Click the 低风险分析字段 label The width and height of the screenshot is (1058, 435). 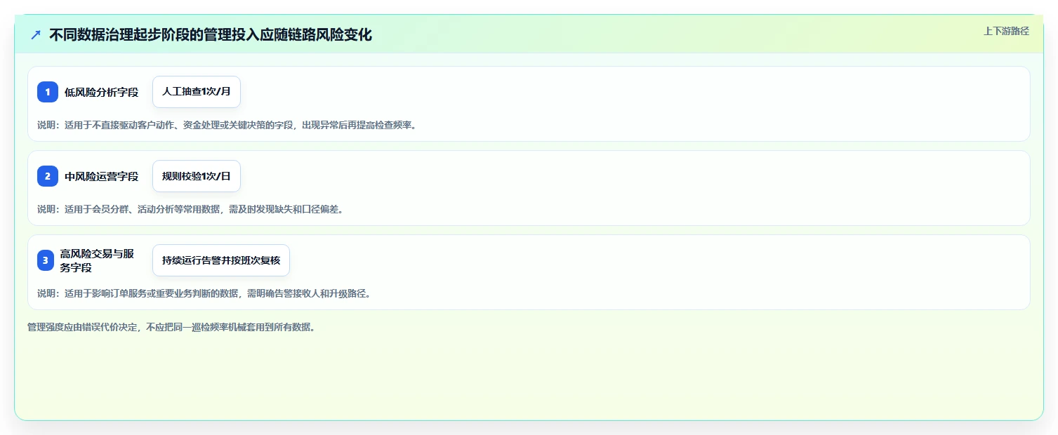pyautogui.click(x=101, y=92)
